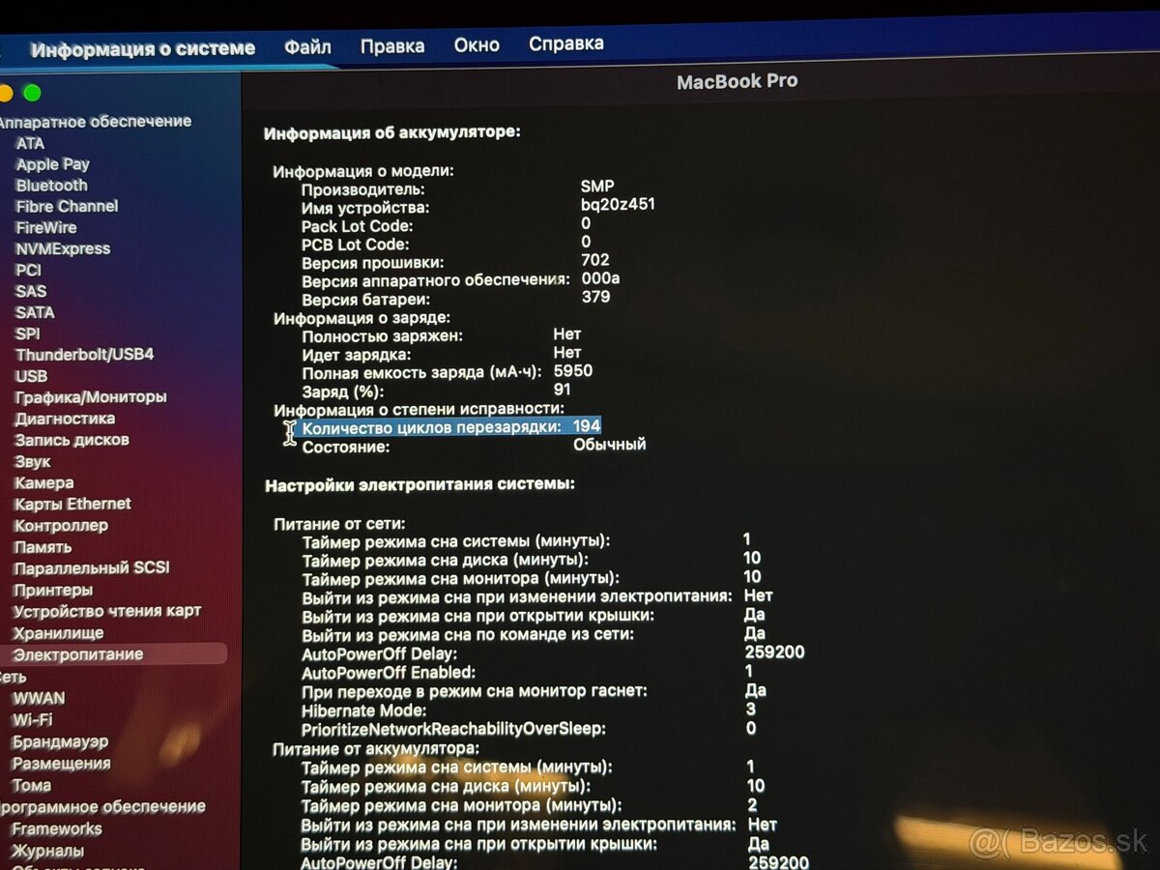Image resolution: width=1160 pixels, height=870 pixels.
Task: Click the Hibernate Mode row
Action: point(530,710)
